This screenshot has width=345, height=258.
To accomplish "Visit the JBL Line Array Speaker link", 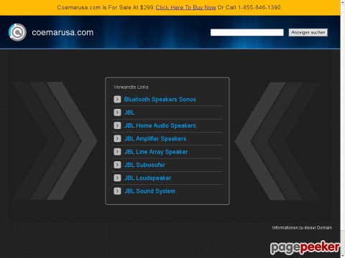I will click(156, 152).
